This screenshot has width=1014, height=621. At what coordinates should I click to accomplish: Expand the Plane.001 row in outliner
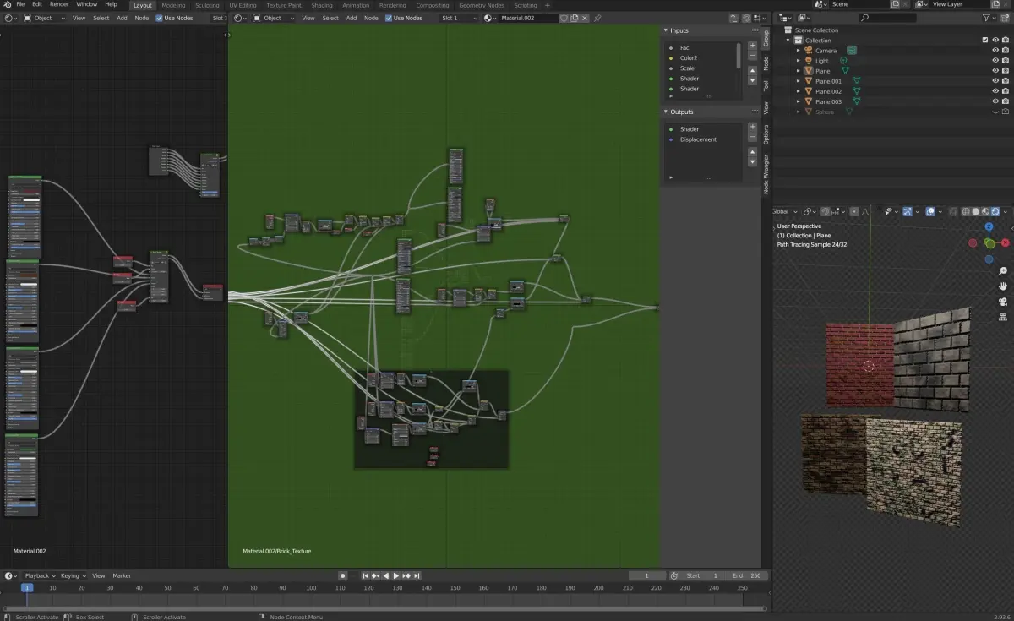(x=799, y=81)
